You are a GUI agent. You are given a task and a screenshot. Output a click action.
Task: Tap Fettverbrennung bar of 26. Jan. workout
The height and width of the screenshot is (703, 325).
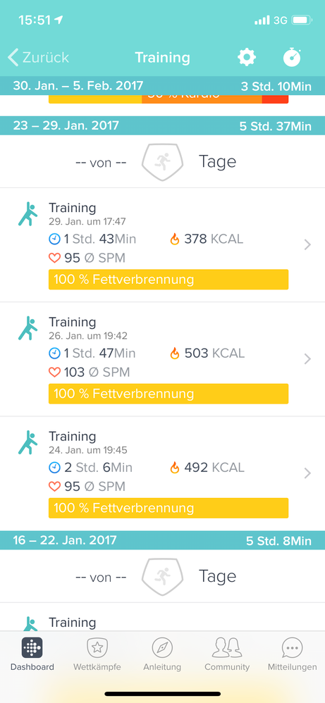pos(168,394)
